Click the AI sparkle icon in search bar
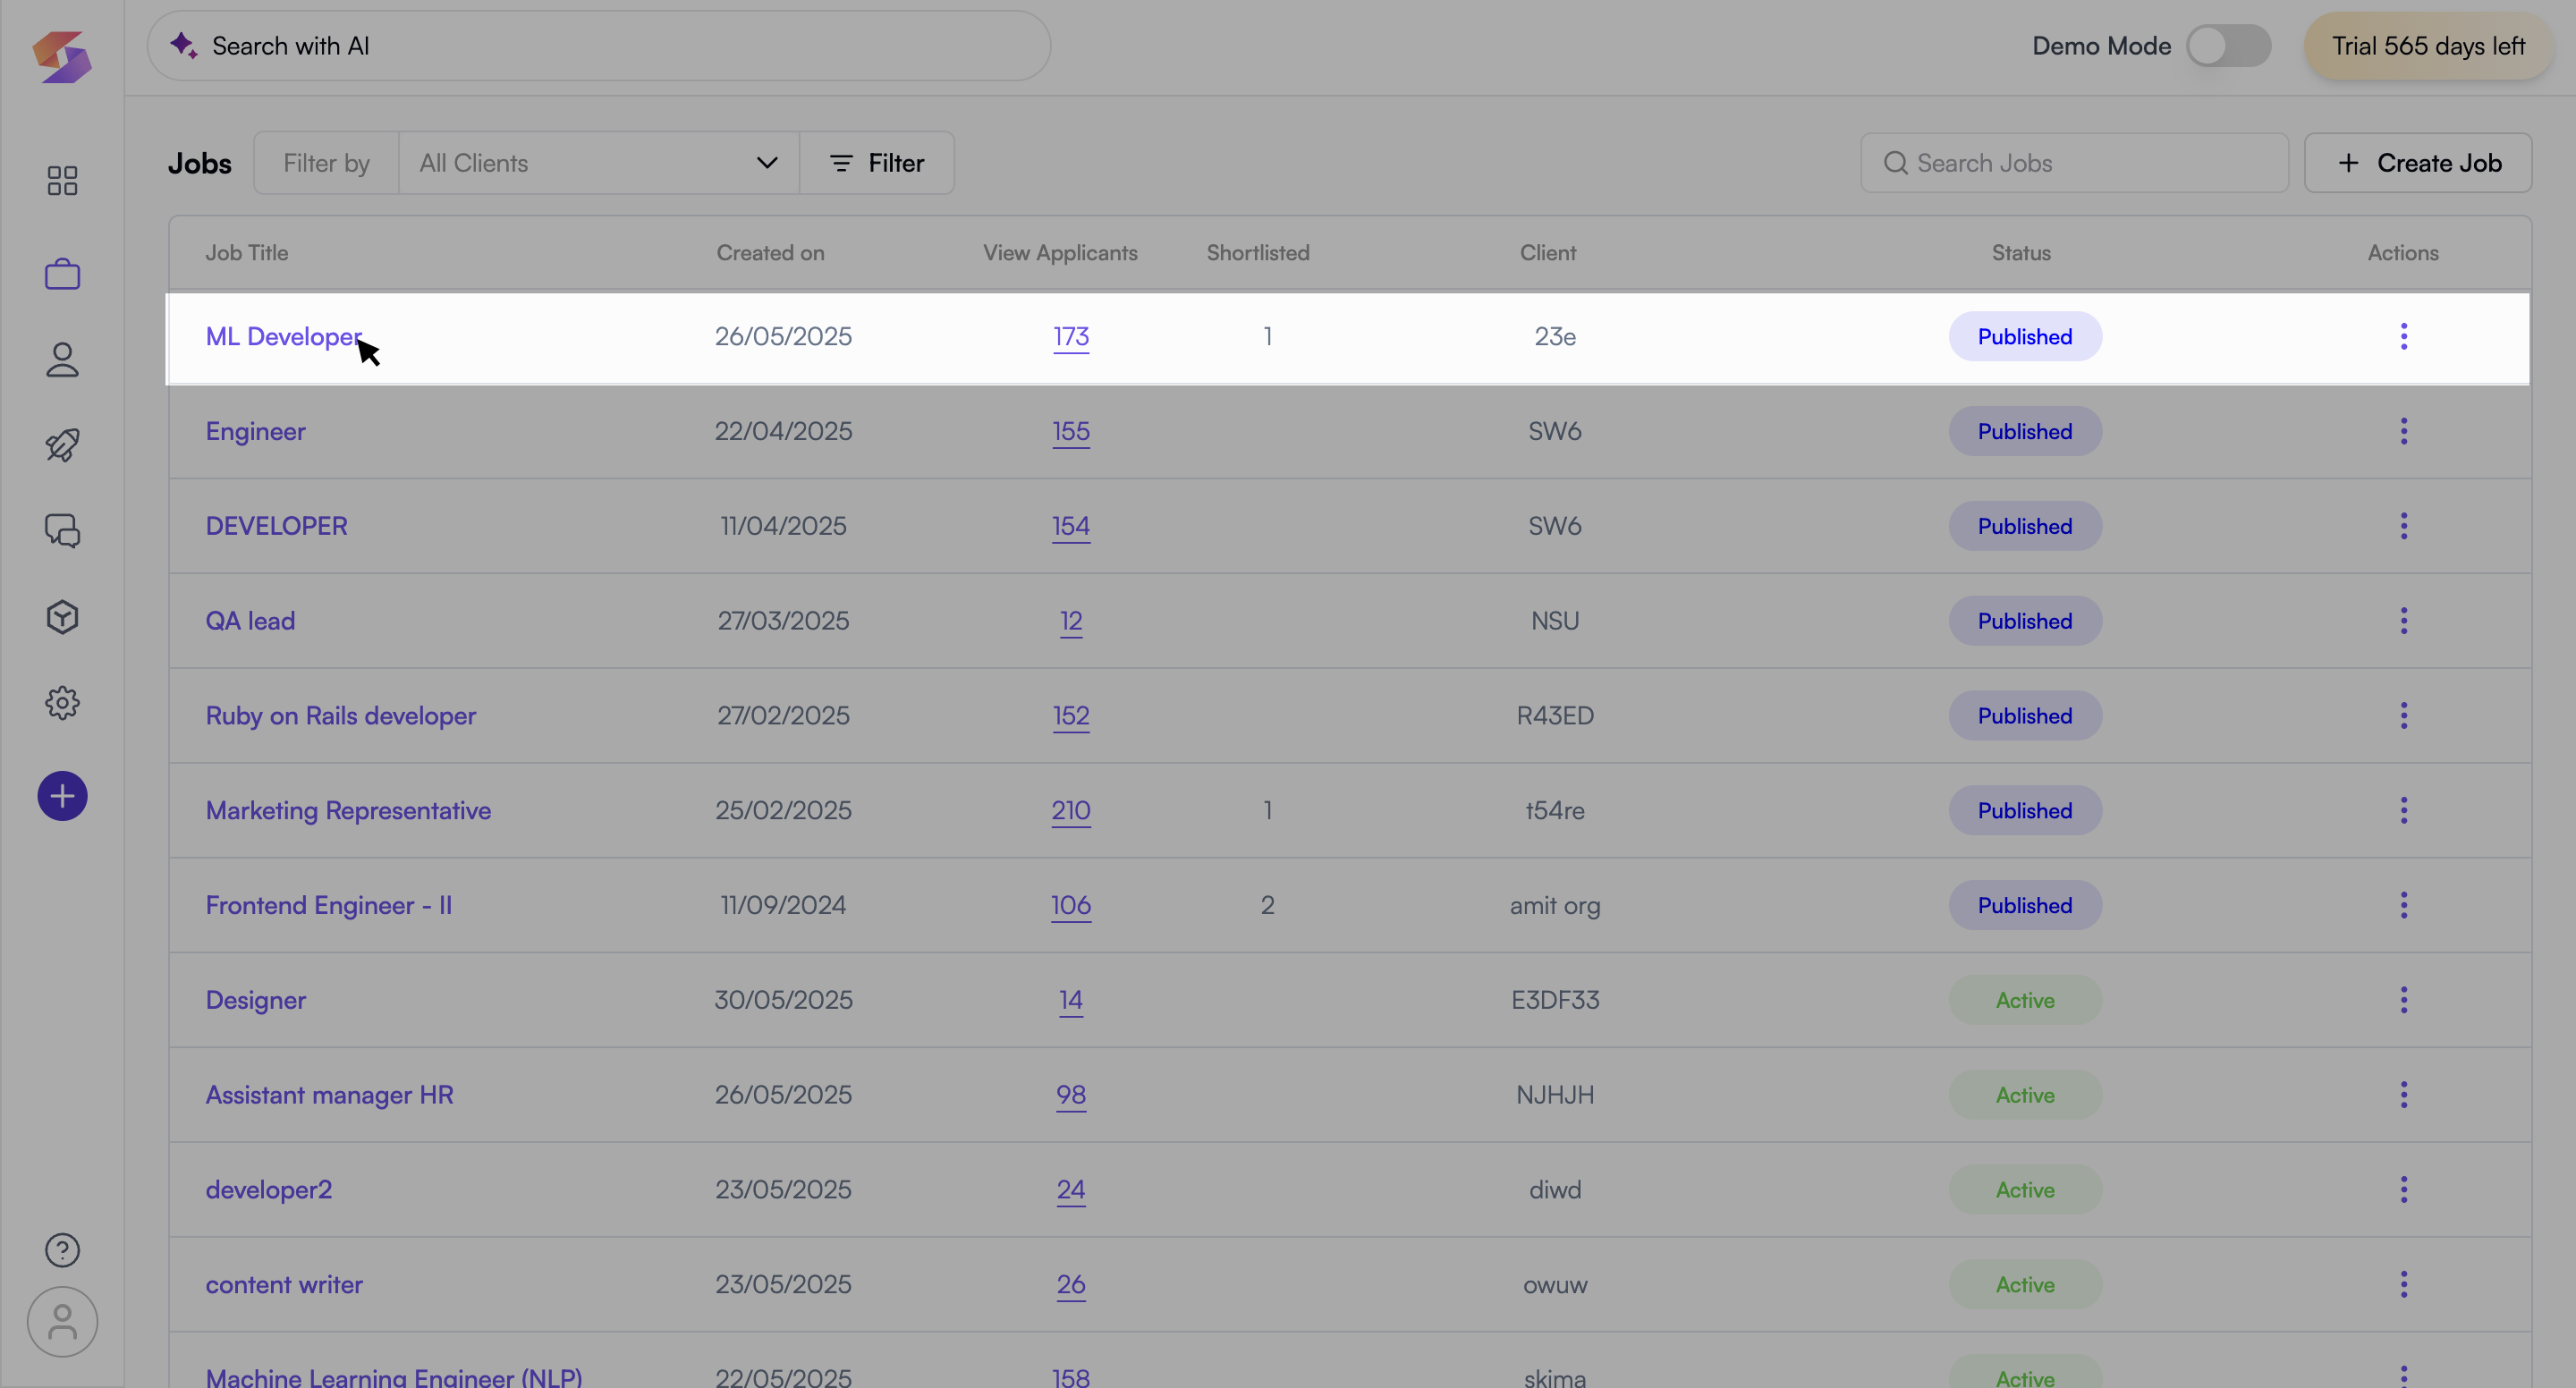 (x=183, y=45)
